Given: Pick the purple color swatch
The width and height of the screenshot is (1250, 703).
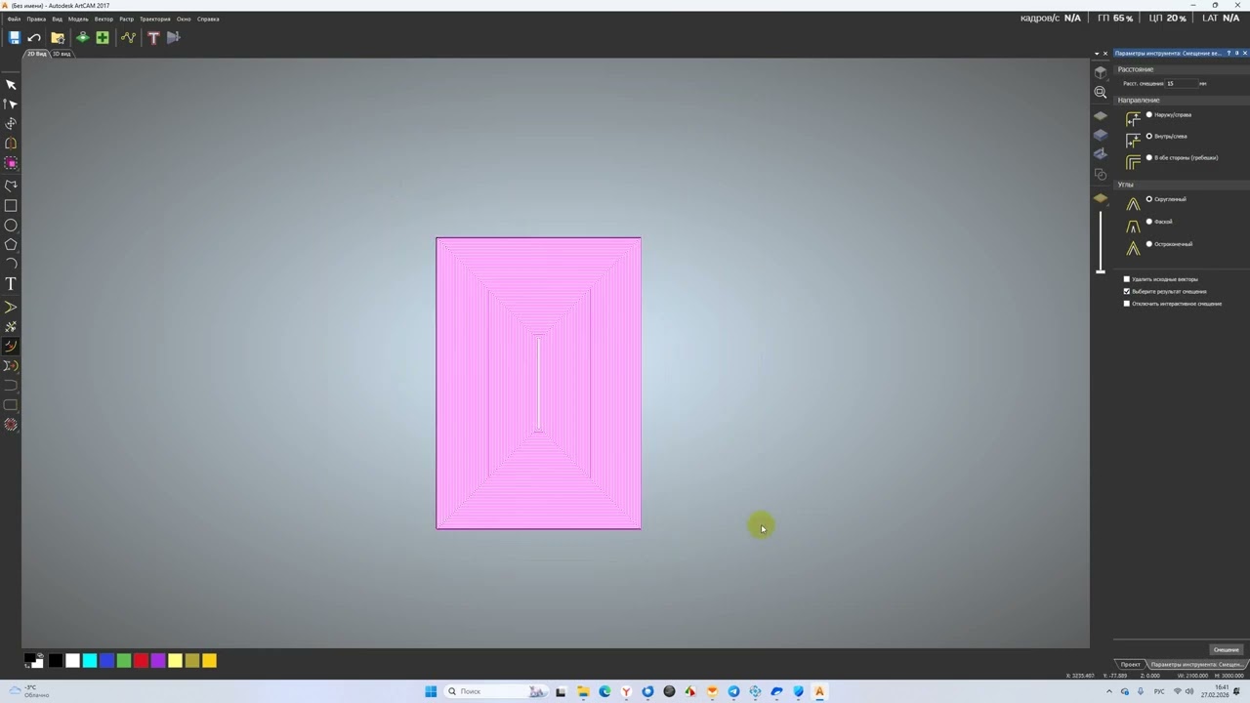Looking at the screenshot, I should click(x=158, y=661).
